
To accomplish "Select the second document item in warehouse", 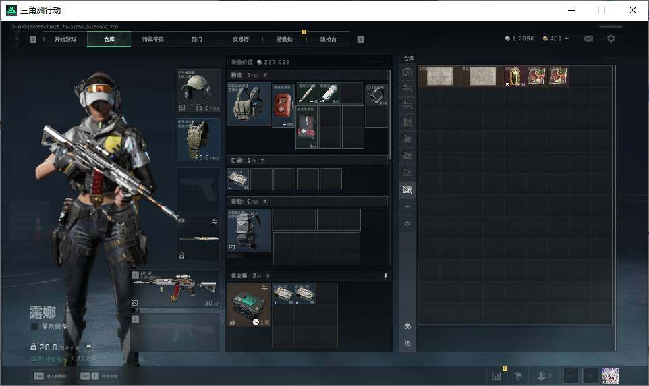I will [x=482, y=76].
